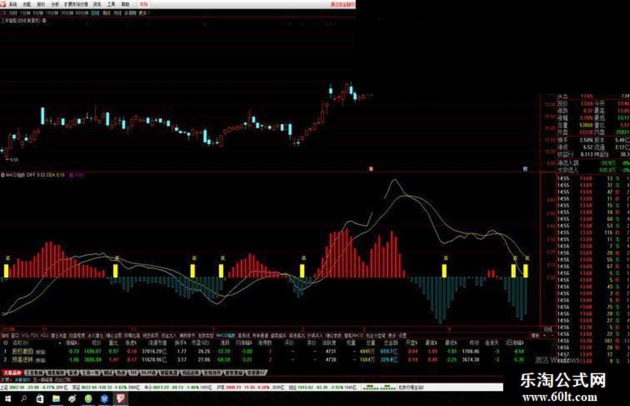Image resolution: width=630 pixels, height=406 pixels.
Task: Open the 分析 menu
Action: click(55, 5)
